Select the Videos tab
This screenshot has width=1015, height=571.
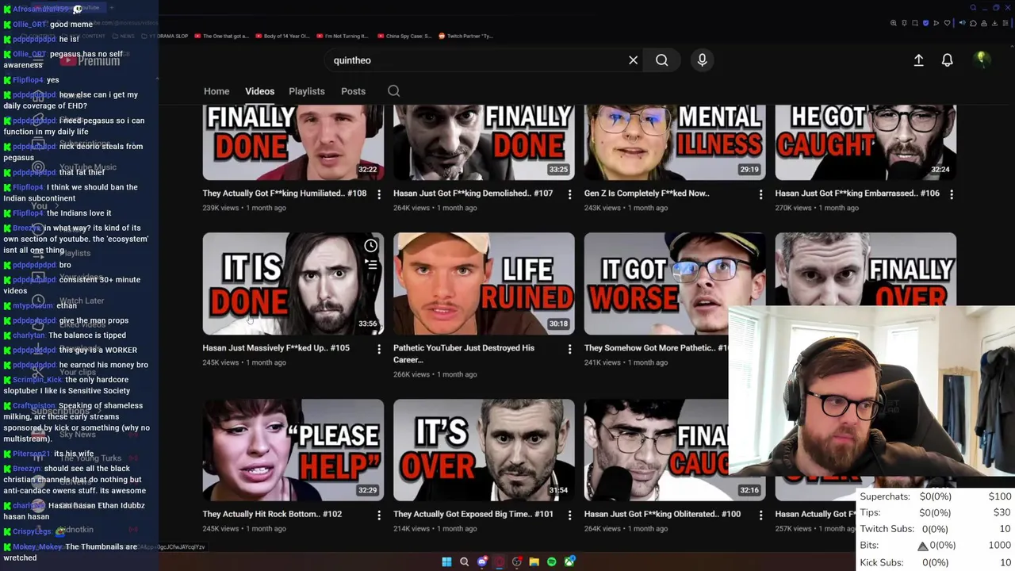pos(259,91)
